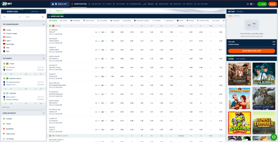Select Boxing in sports filter row
Screen dimensions: 278x142
[x=190, y=21]
